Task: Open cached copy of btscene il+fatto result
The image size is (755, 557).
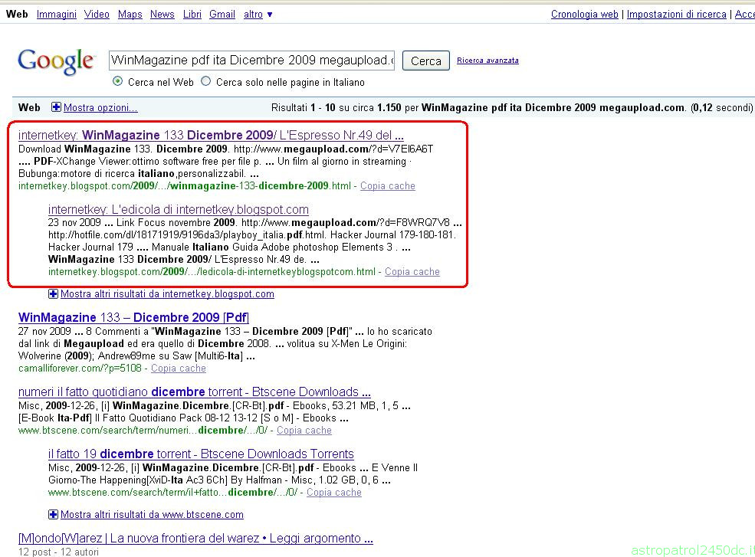Action: pyautogui.click(x=333, y=493)
